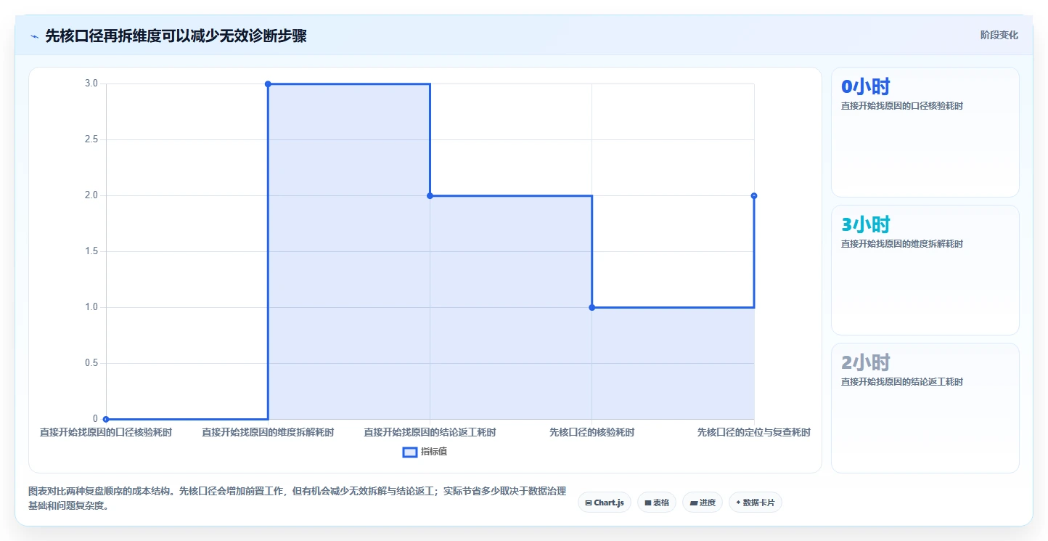The height and width of the screenshot is (541, 1048).
Task: Click the first data point at value 0
Action: pyautogui.click(x=106, y=419)
